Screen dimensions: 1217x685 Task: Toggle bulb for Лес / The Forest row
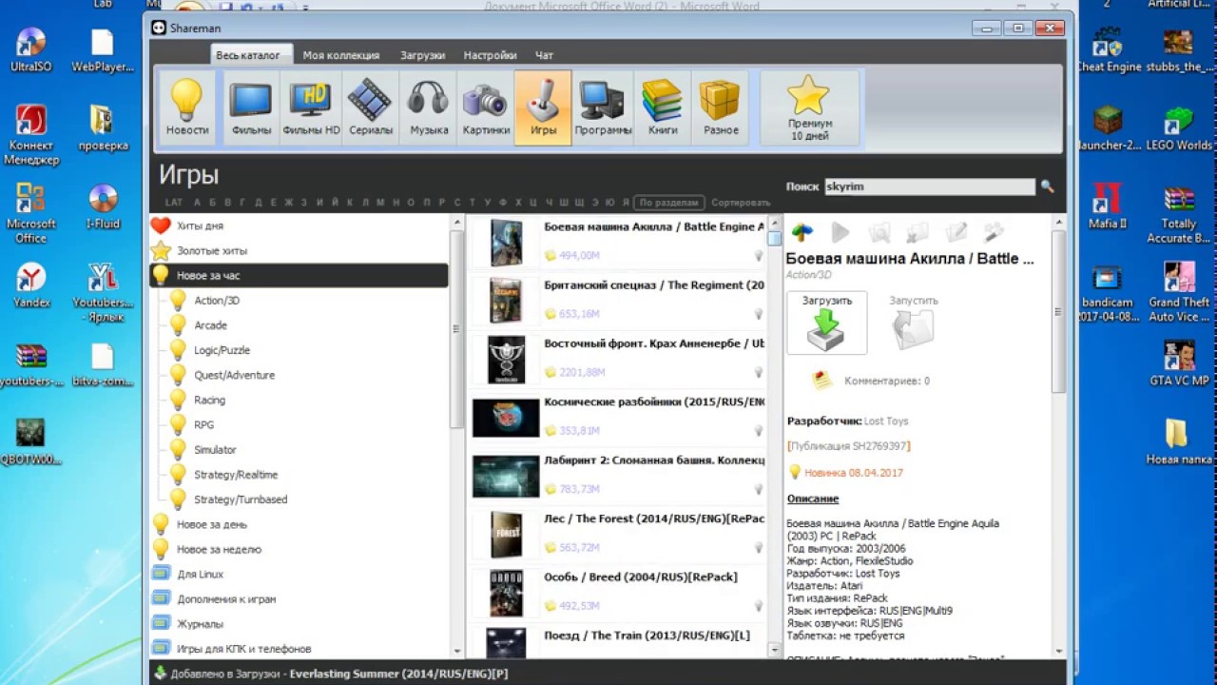pos(759,548)
